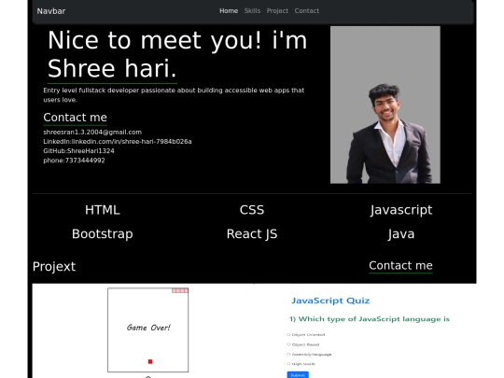This screenshot has width=504, height=378.
Task: Click the LinkedIn profile line
Action: tap(118, 142)
